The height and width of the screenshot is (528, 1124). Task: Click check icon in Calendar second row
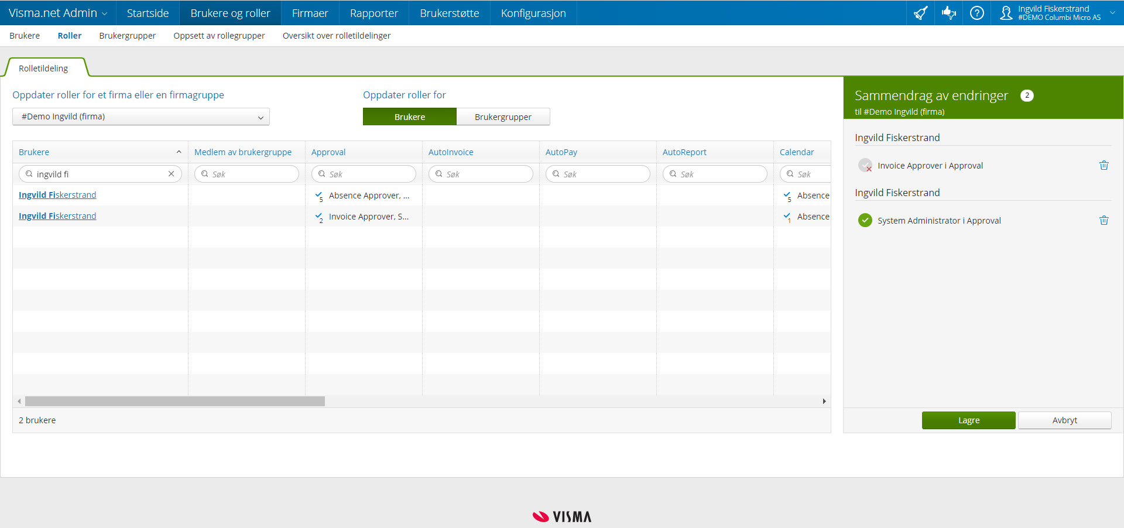coord(787,217)
